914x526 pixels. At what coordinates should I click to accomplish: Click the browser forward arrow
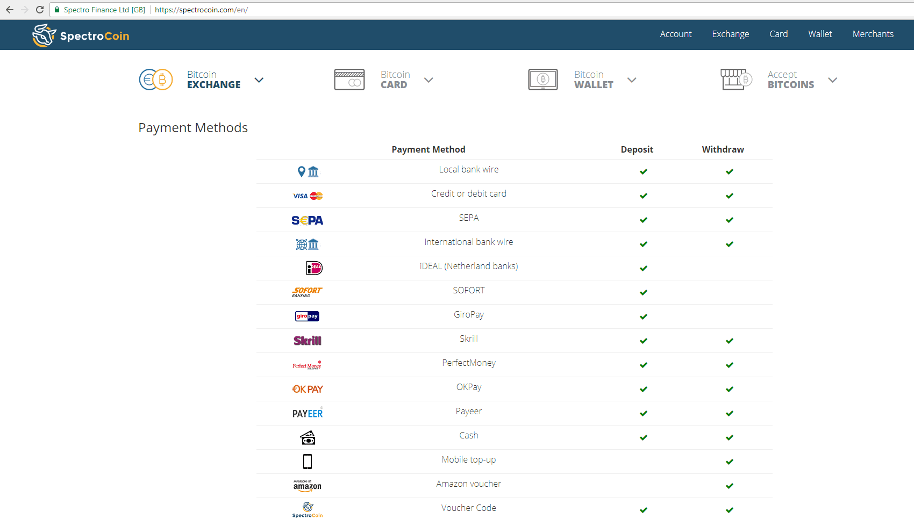[25, 10]
